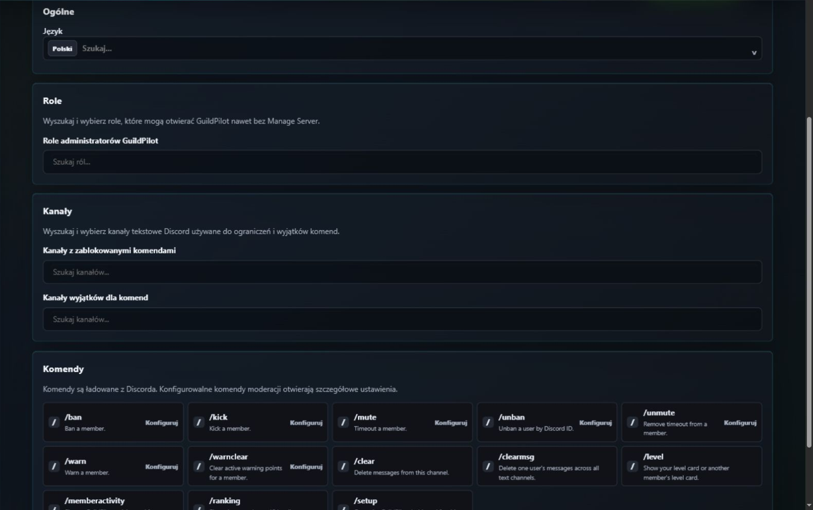The image size is (813, 510).
Task: Click the slash icon beside /kick command
Action: click(198, 423)
